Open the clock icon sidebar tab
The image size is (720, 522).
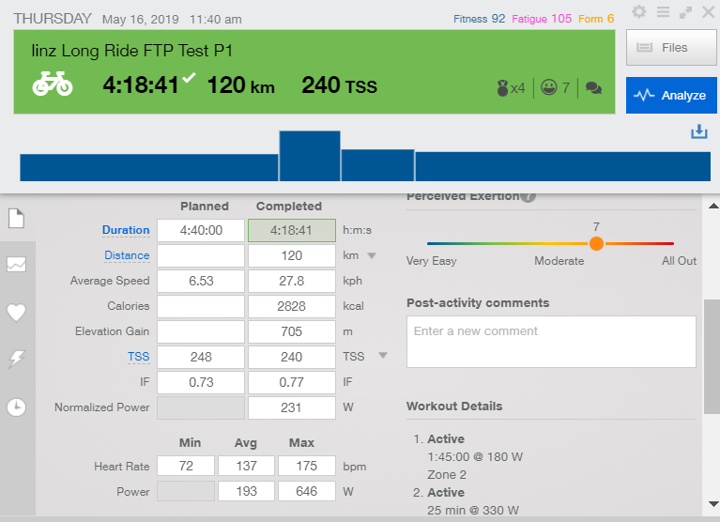(16, 407)
